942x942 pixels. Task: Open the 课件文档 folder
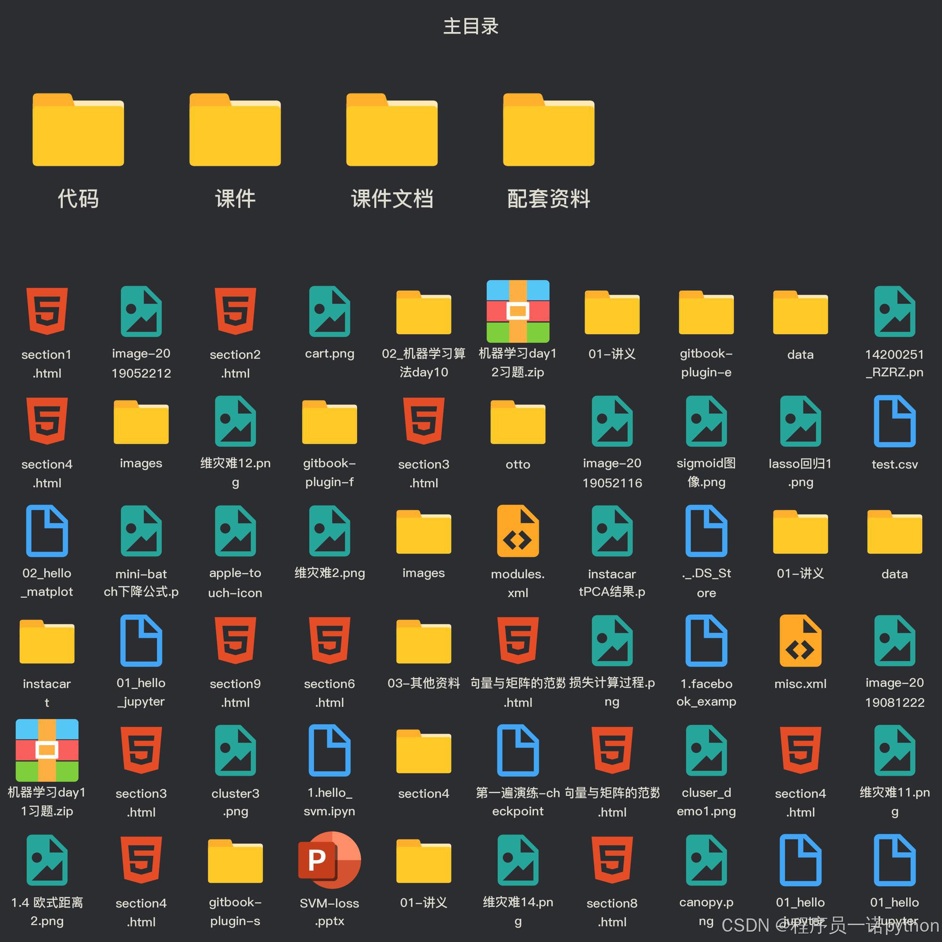(391, 130)
